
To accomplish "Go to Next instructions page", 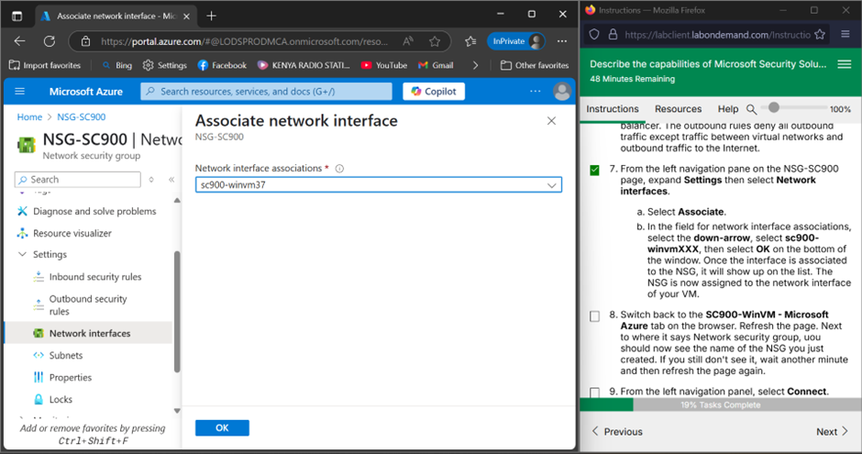I will [x=832, y=432].
